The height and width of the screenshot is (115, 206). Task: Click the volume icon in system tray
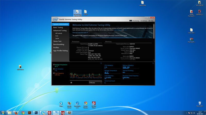point(194,113)
